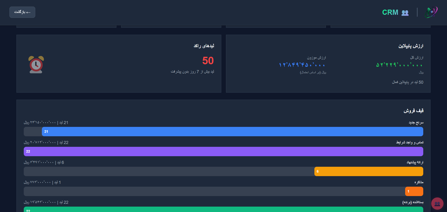Select the لیدهای راکد card heading

coord(204,46)
